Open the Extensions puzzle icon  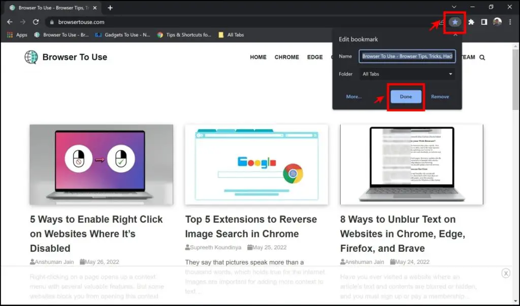471,22
